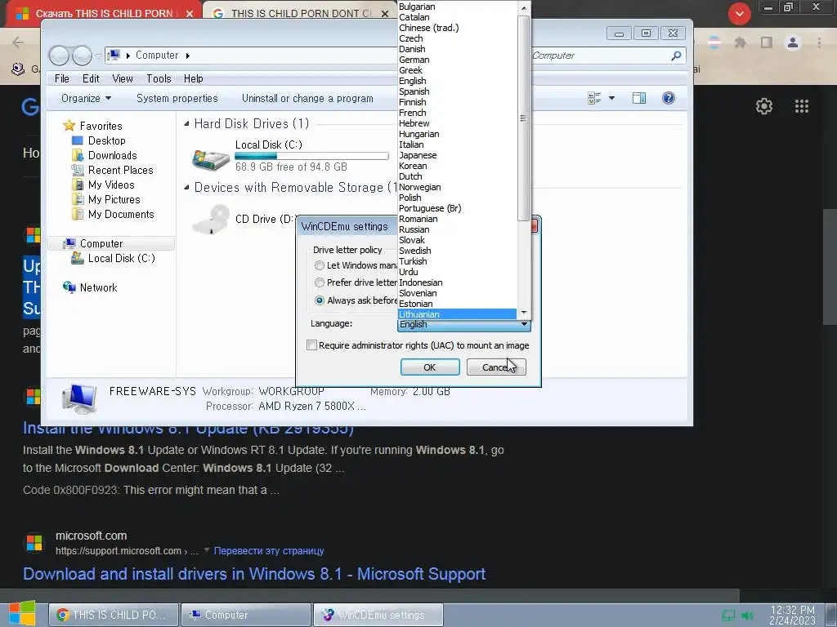Open Chrome three-dot menu
837x627 pixels.
coord(819,42)
